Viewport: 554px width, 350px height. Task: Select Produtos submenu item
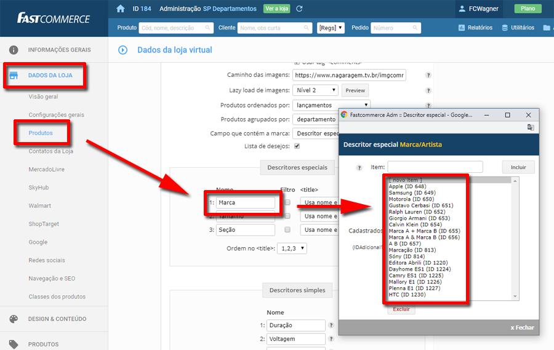tap(41, 133)
